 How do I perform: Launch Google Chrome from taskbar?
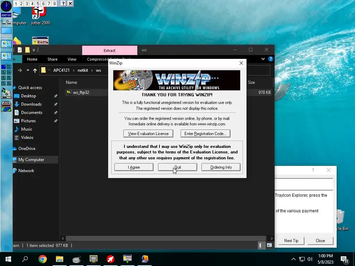pos(42,259)
